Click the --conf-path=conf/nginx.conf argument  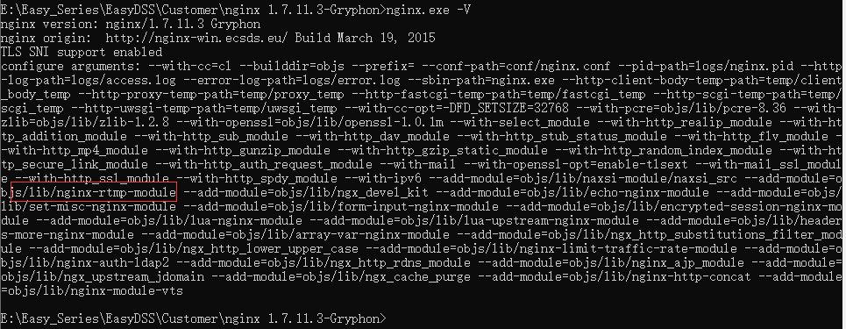515,67
